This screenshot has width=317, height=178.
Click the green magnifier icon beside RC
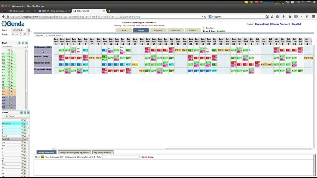pos(9,91)
